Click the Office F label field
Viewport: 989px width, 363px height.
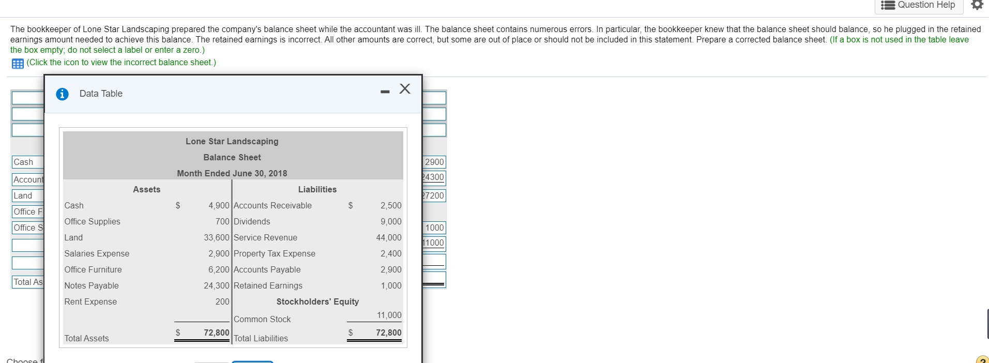[28, 211]
